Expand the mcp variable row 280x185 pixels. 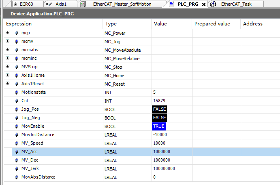[x=8, y=33]
